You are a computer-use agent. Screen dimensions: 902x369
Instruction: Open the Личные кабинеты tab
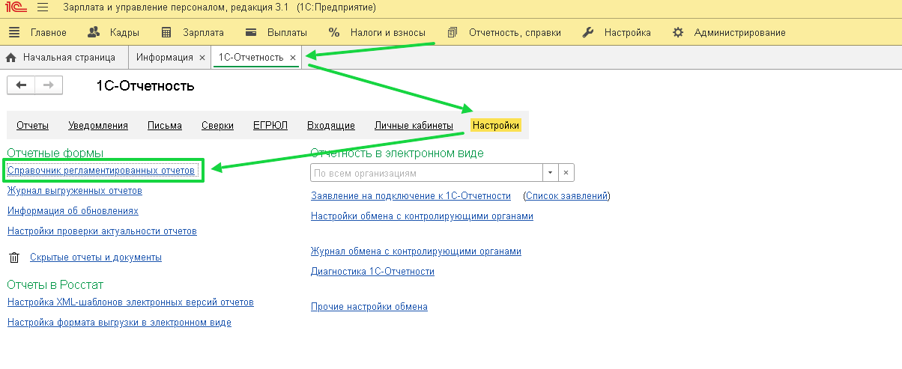(414, 126)
